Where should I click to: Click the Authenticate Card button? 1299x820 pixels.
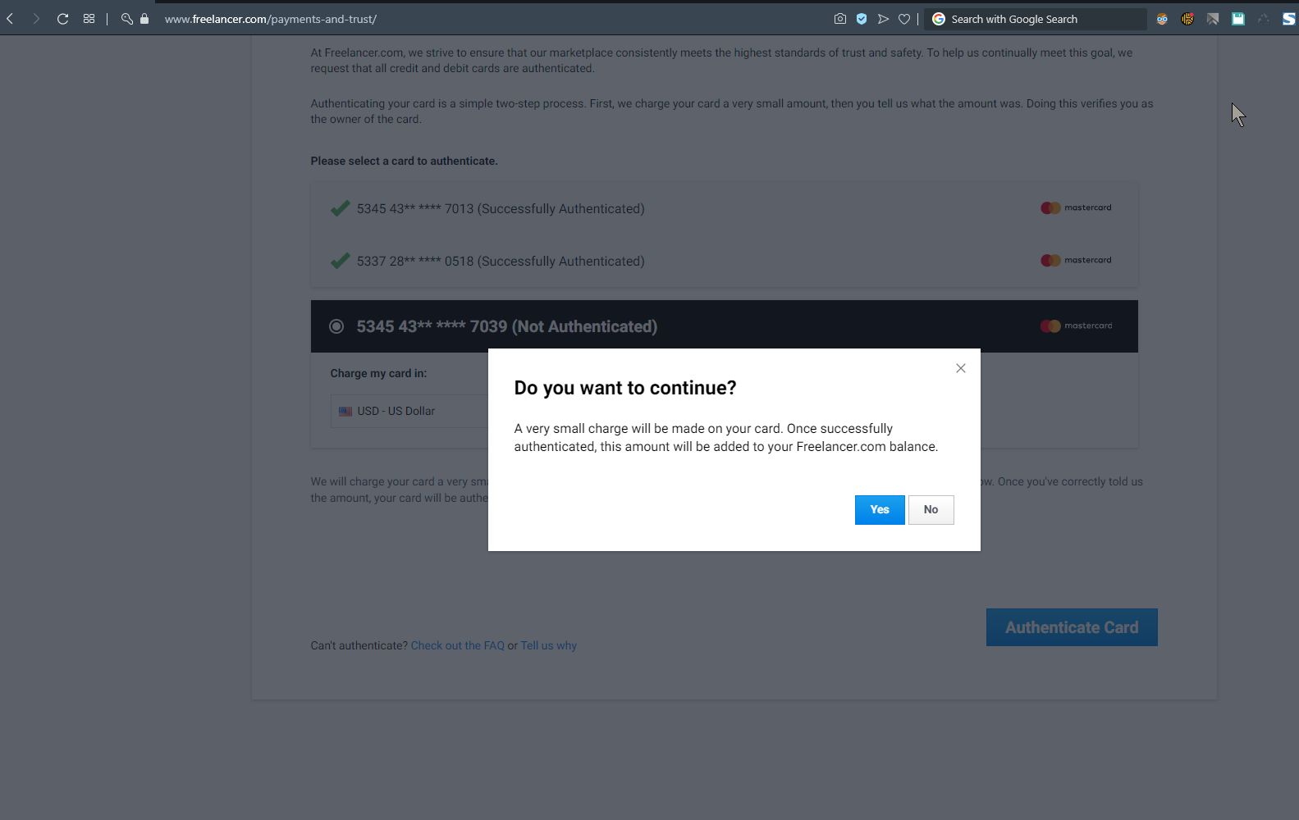tap(1072, 627)
